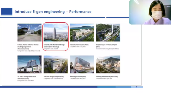Viewport: 171px width, 93px height.
Task: Click the Shinsegae Centum B (New Shaft) caption
Action: [x=107, y=77]
